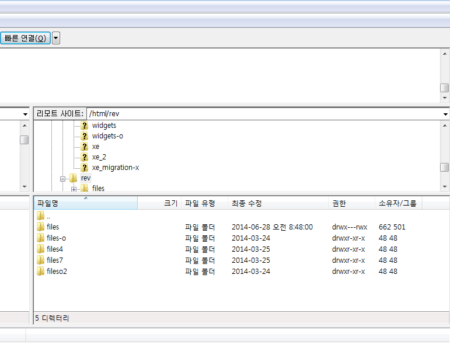
Task: Sort by 파일 유형 column header
Action: 205,203
